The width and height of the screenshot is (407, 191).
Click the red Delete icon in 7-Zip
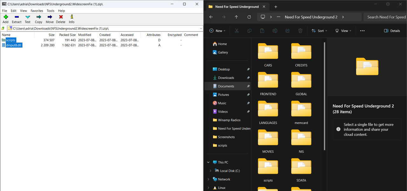tap(60, 19)
